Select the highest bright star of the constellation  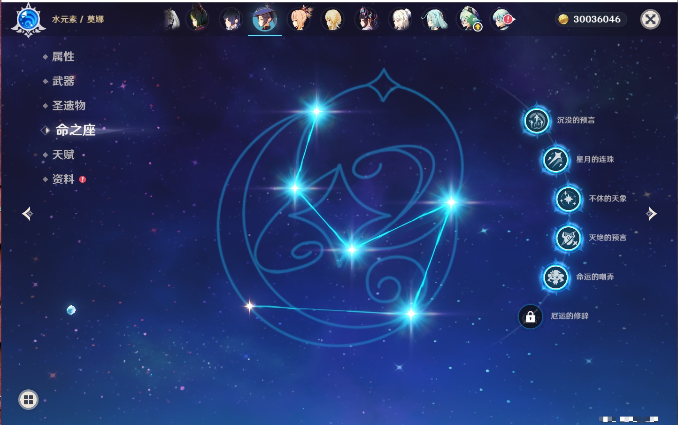pyautogui.click(x=317, y=111)
